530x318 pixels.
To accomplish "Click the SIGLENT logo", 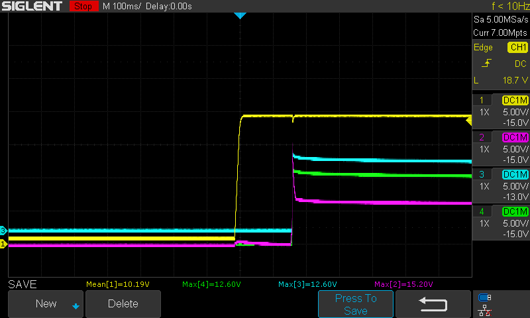I will click(x=32, y=6).
